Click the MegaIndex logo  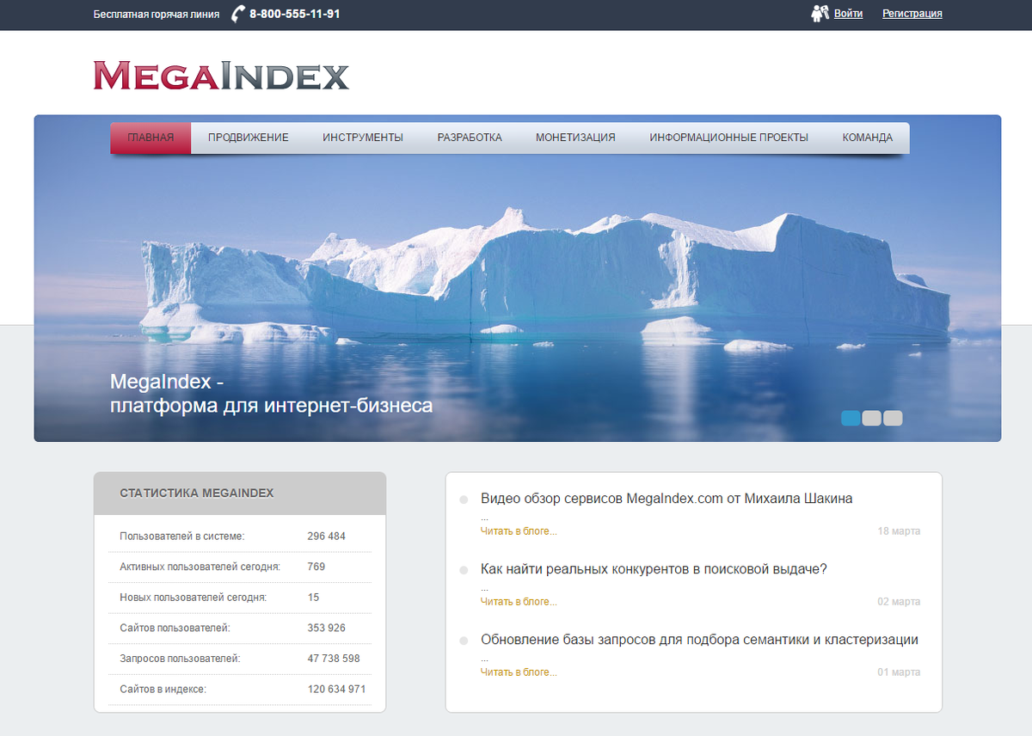221,76
